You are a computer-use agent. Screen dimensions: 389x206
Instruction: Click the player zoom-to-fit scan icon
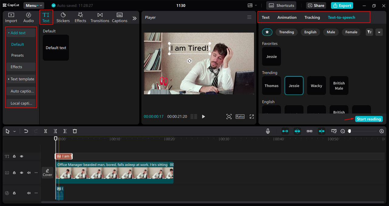(229, 117)
